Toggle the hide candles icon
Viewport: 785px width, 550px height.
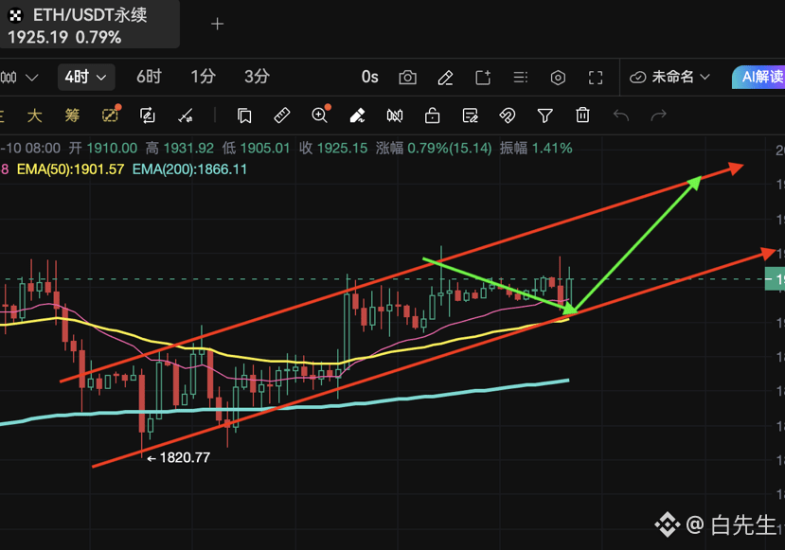click(x=395, y=116)
